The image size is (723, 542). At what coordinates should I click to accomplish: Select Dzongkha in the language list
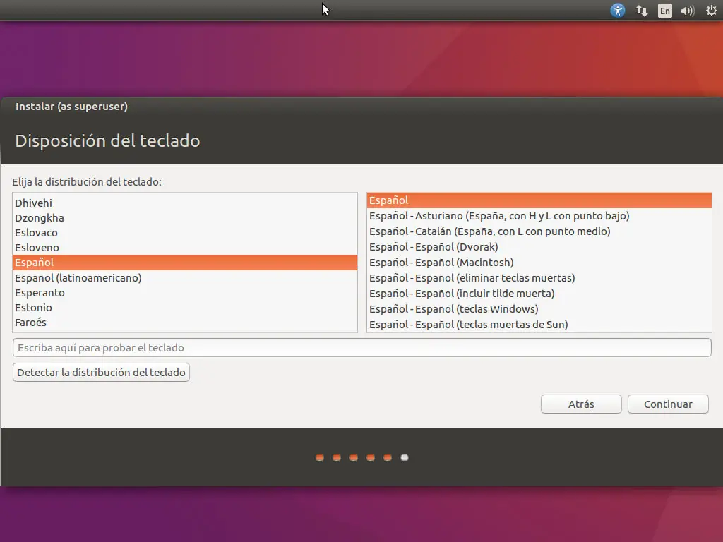(x=185, y=217)
